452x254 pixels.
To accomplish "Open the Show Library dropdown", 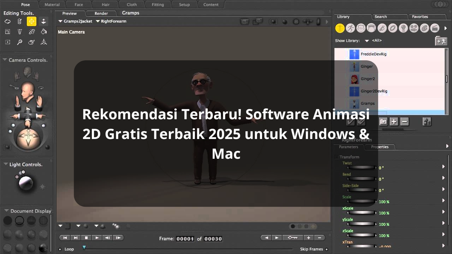I will [367, 41].
